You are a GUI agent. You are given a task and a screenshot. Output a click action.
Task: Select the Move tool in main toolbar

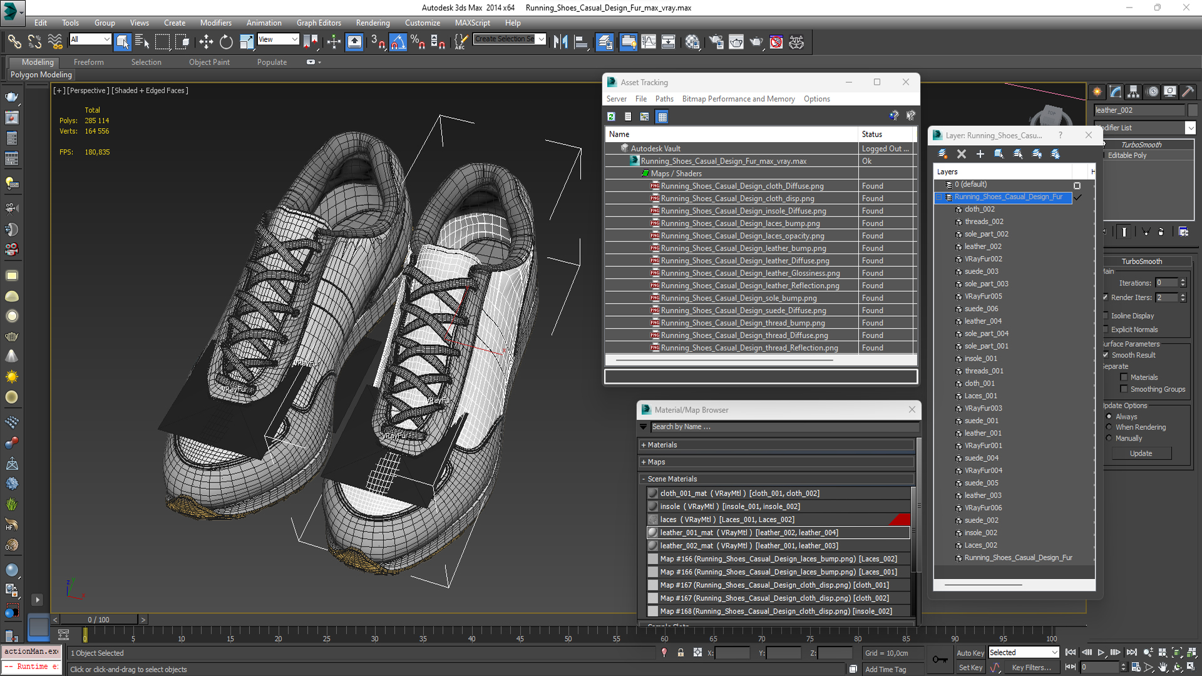[x=206, y=42]
